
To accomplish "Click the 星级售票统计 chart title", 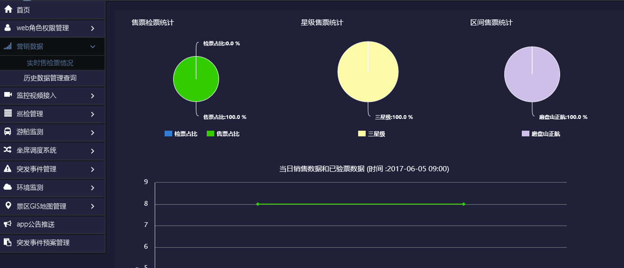I will click(322, 22).
